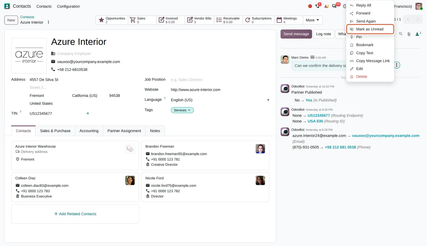Open Nicole Ford contact card
427x246 pixels.
(x=205, y=187)
